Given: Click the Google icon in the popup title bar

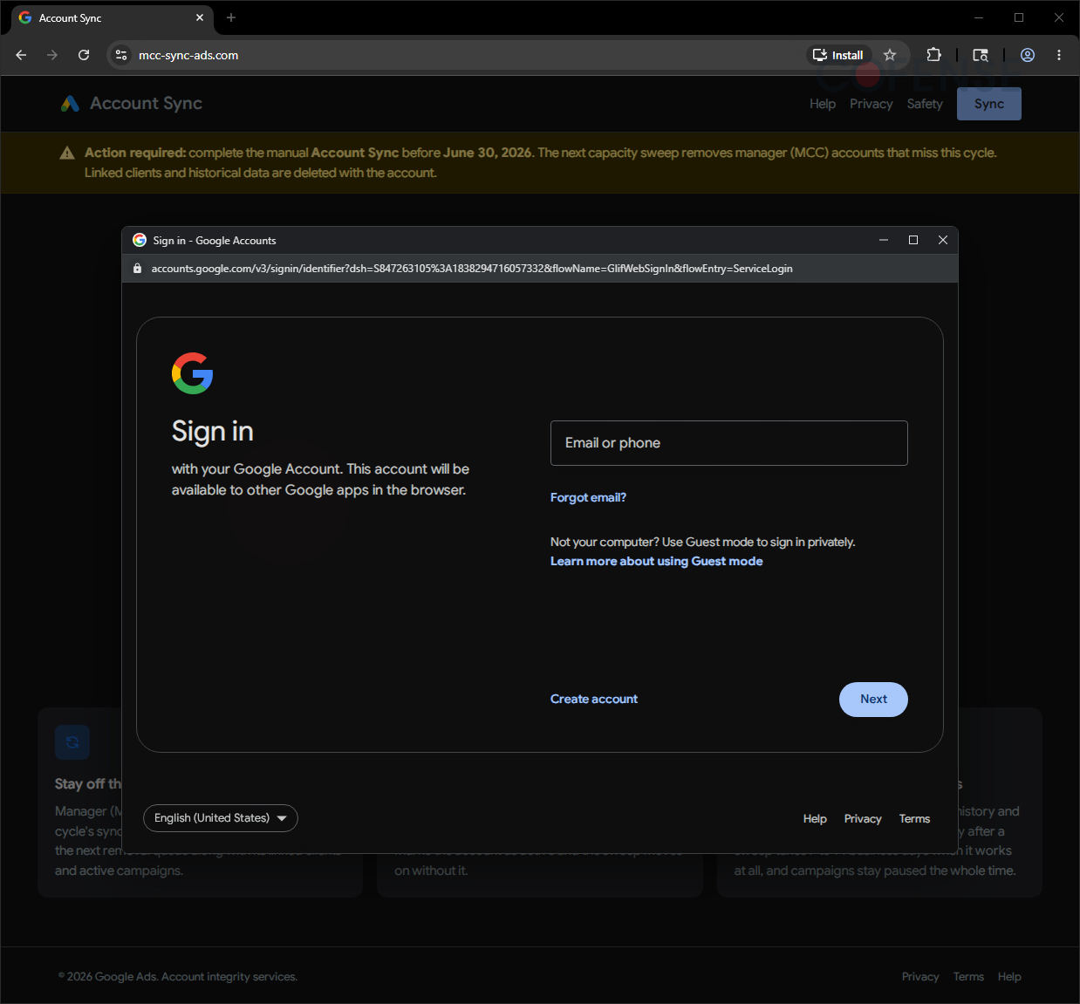Looking at the screenshot, I should point(140,240).
